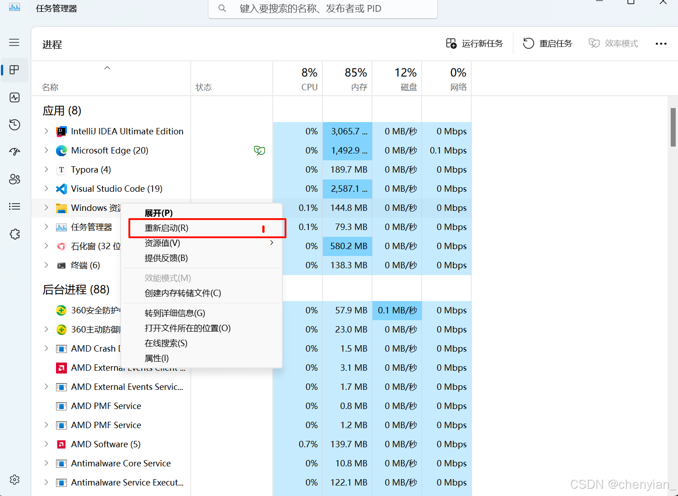This screenshot has height=496, width=678.
Task: Click the 效率模式 button
Action: 613,44
